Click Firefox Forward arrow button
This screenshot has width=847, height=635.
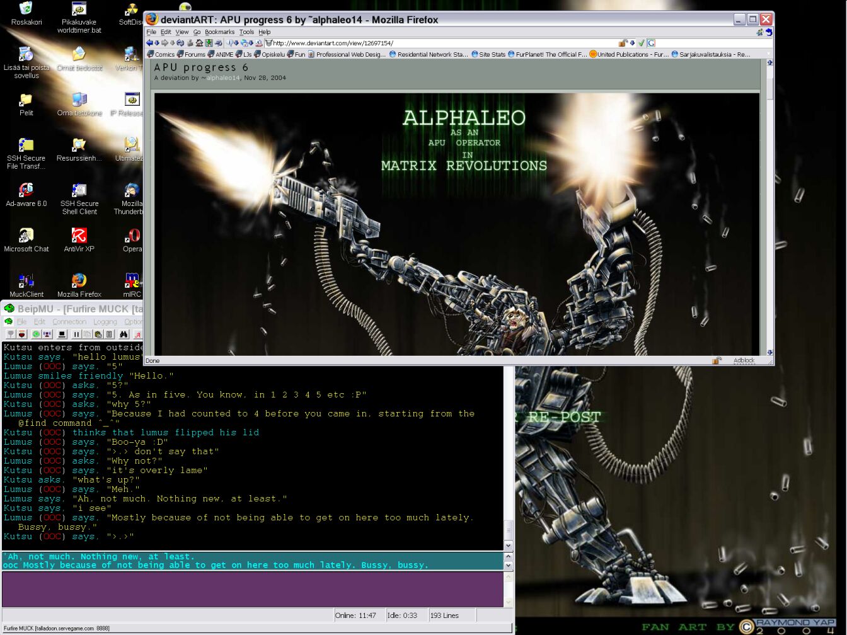pyautogui.click(x=164, y=43)
